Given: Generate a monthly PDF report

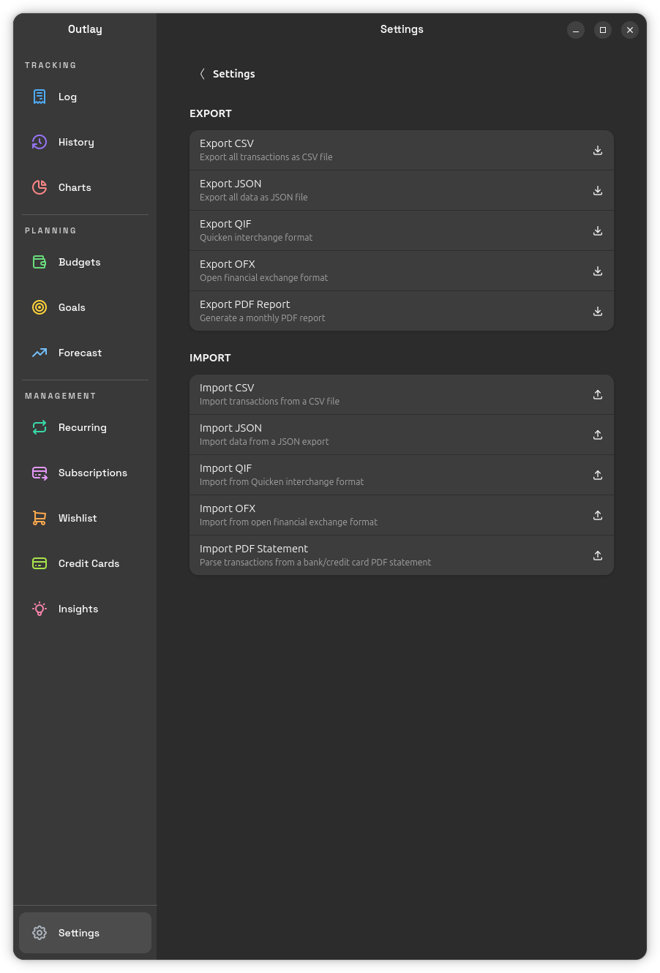Looking at the screenshot, I should (401, 311).
